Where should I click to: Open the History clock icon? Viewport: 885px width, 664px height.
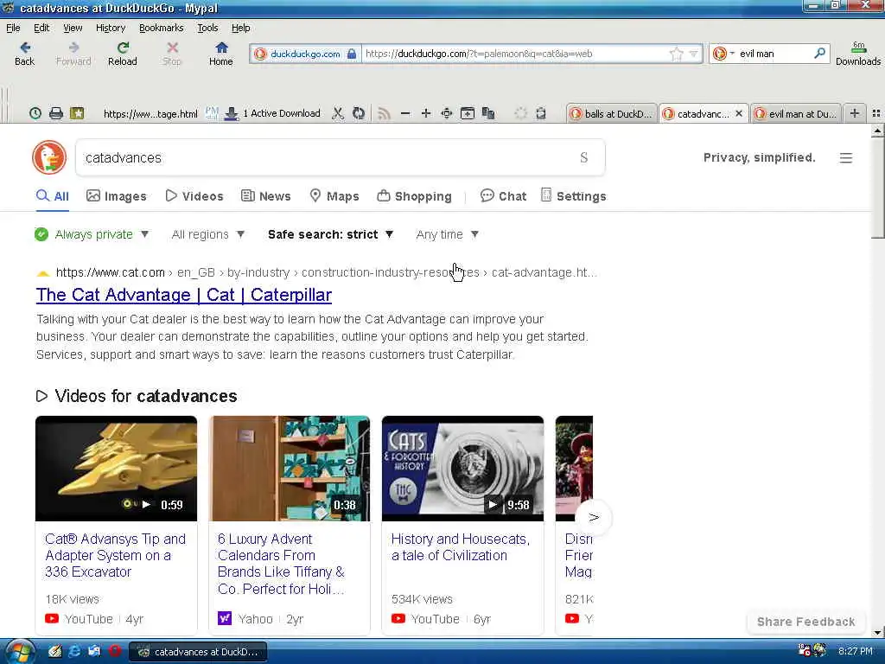point(35,113)
